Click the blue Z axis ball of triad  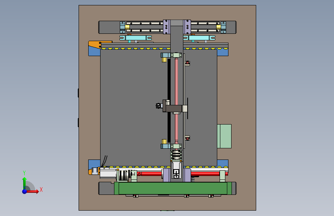point(25,191)
